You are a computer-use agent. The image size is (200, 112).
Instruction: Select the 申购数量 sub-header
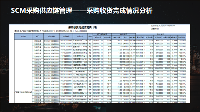tap(107, 37)
